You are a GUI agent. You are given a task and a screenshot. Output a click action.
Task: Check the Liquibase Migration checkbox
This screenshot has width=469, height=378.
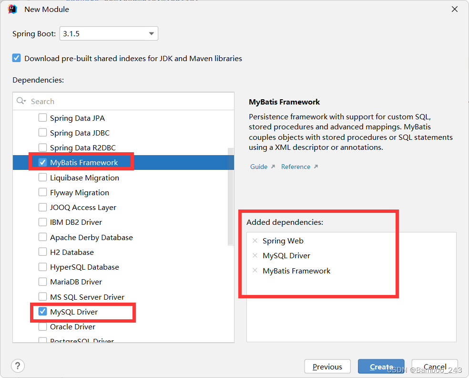(x=42, y=178)
